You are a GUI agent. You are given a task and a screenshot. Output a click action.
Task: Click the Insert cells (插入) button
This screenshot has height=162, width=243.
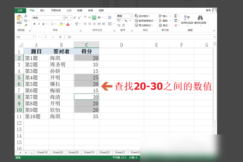[x=164, y=16]
